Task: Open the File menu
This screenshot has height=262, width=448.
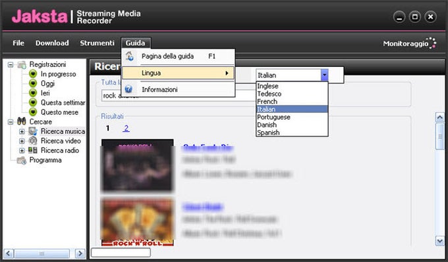Action: tap(18, 43)
